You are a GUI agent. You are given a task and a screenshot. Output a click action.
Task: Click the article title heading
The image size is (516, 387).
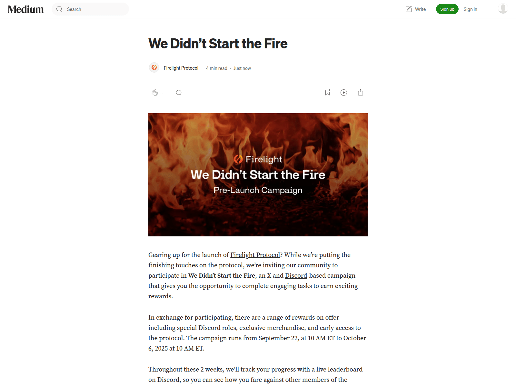(x=218, y=44)
